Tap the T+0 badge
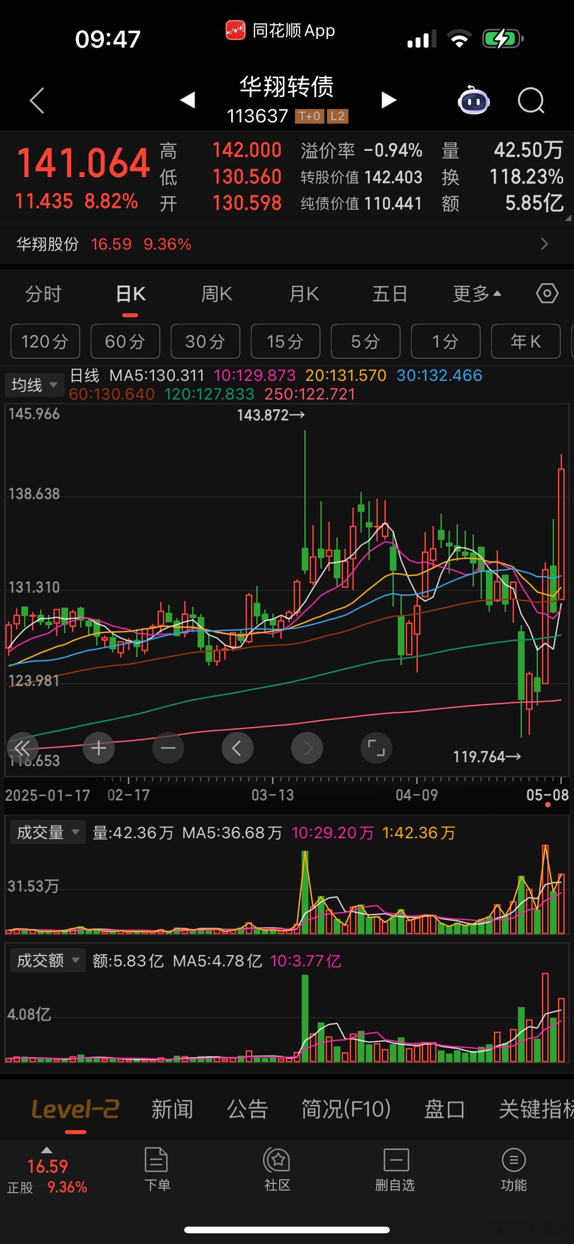Viewport: 574px width, 1244px height. [309, 117]
